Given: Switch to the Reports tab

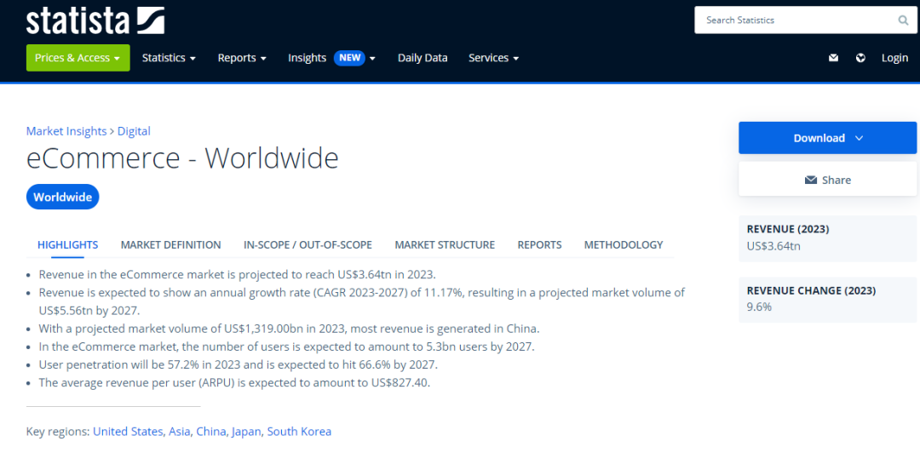Looking at the screenshot, I should (539, 244).
